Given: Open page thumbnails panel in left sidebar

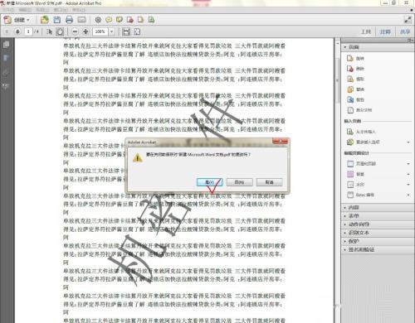Looking at the screenshot, I should pyautogui.click(x=6, y=45).
